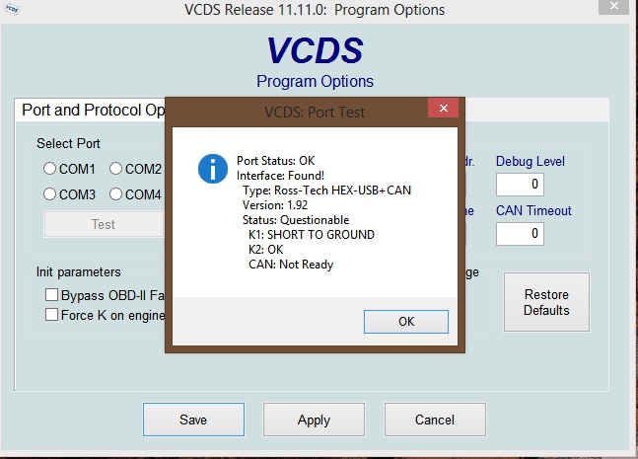Click the CAN Timeout input field
This screenshot has height=459, width=638.
[520, 234]
